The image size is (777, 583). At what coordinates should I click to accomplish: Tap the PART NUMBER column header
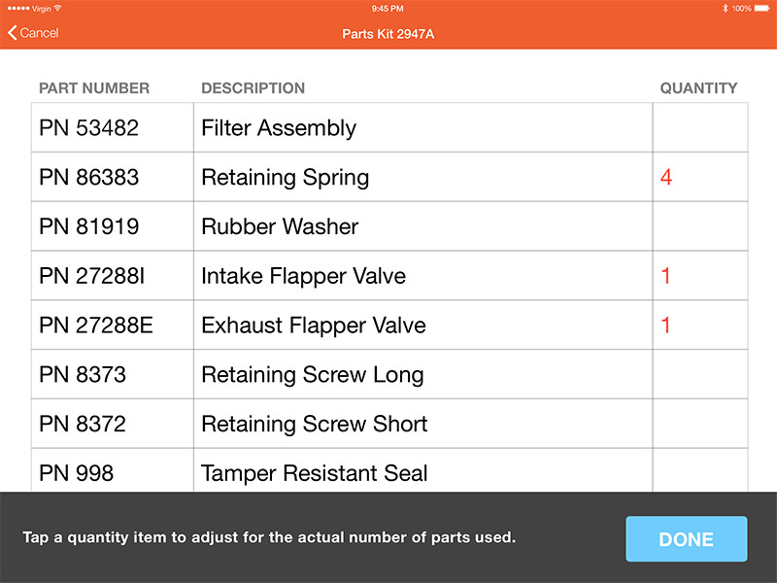(94, 88)
